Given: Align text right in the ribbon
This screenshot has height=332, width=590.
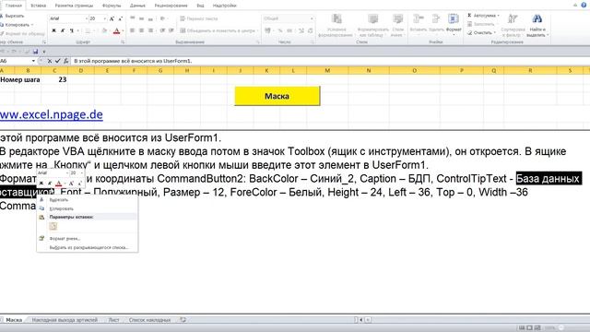Looking at the screenshot, I should (x=150, y=30).
